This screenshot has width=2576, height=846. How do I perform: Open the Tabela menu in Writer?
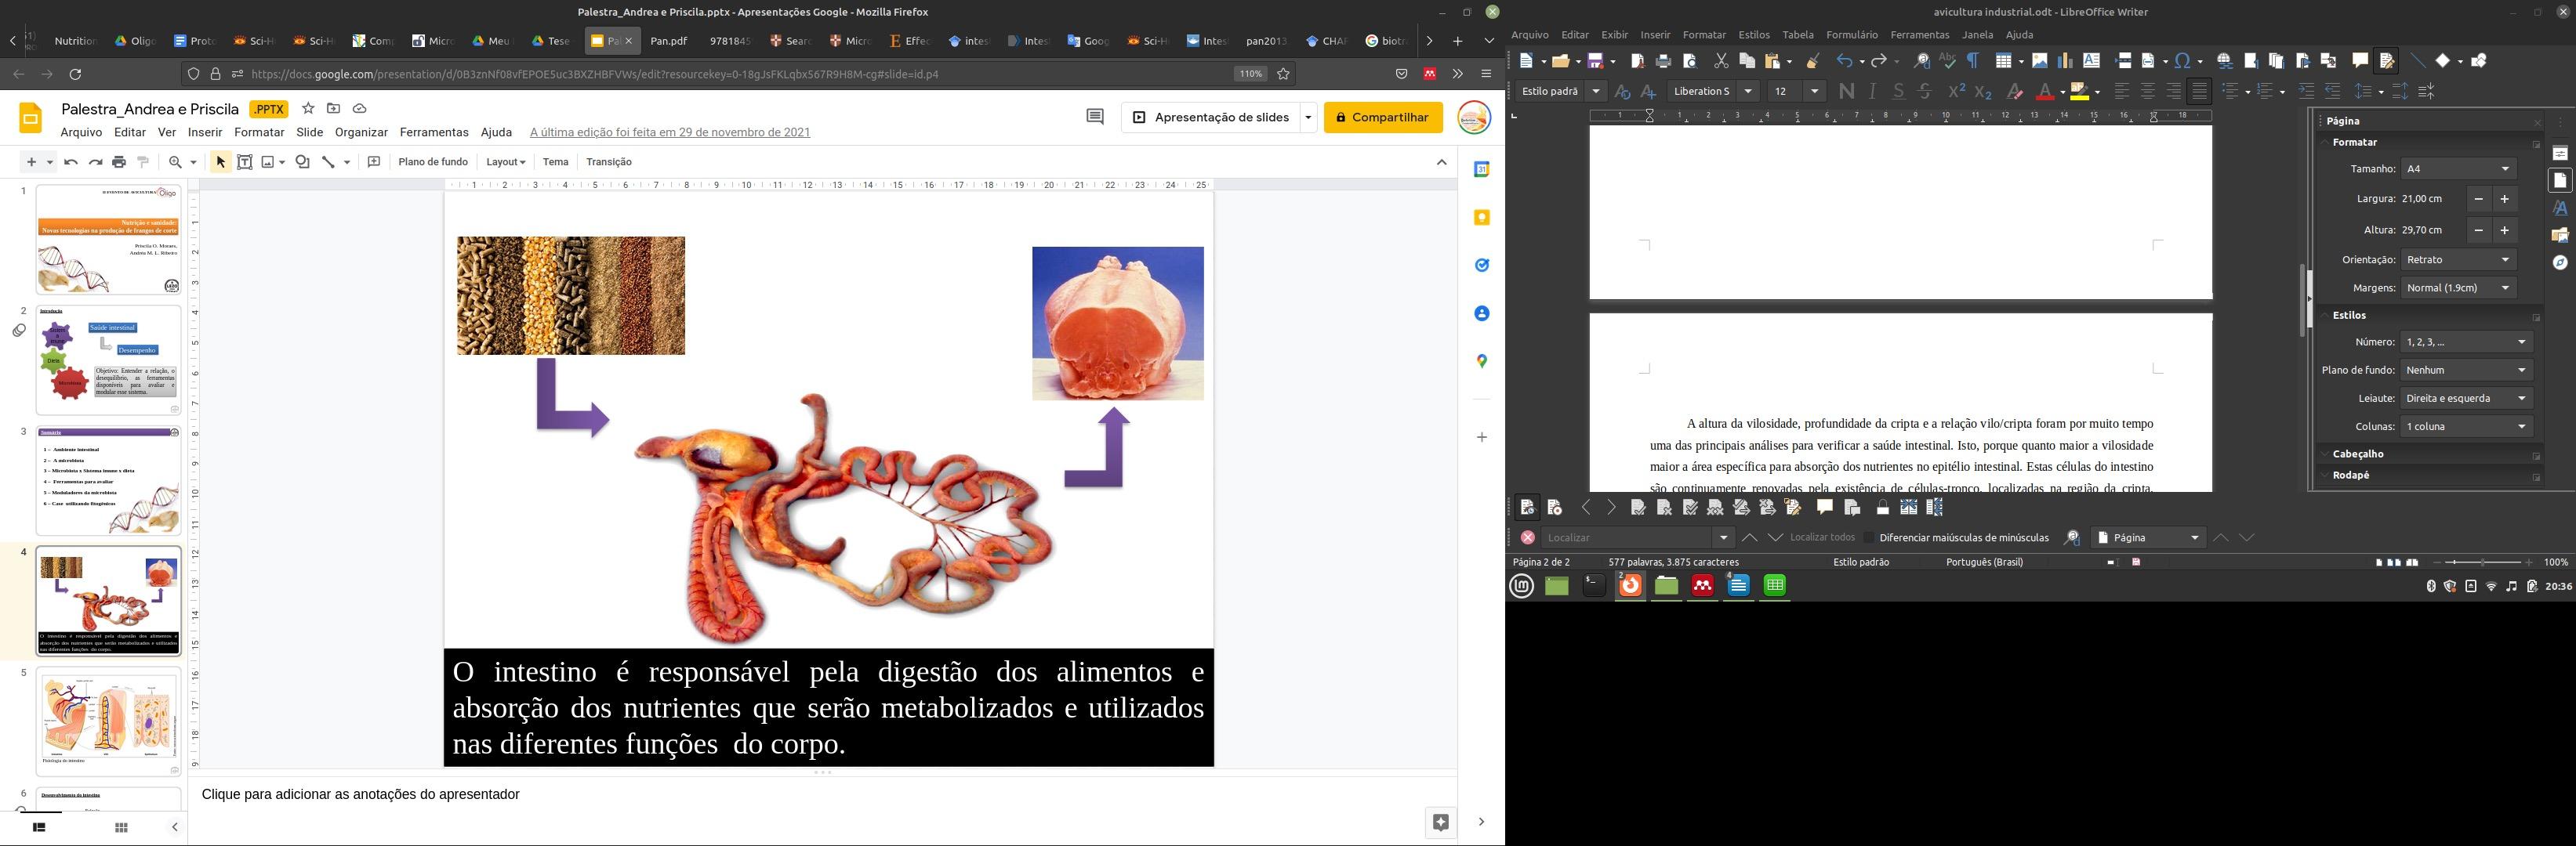click(x=1797, y=35)
